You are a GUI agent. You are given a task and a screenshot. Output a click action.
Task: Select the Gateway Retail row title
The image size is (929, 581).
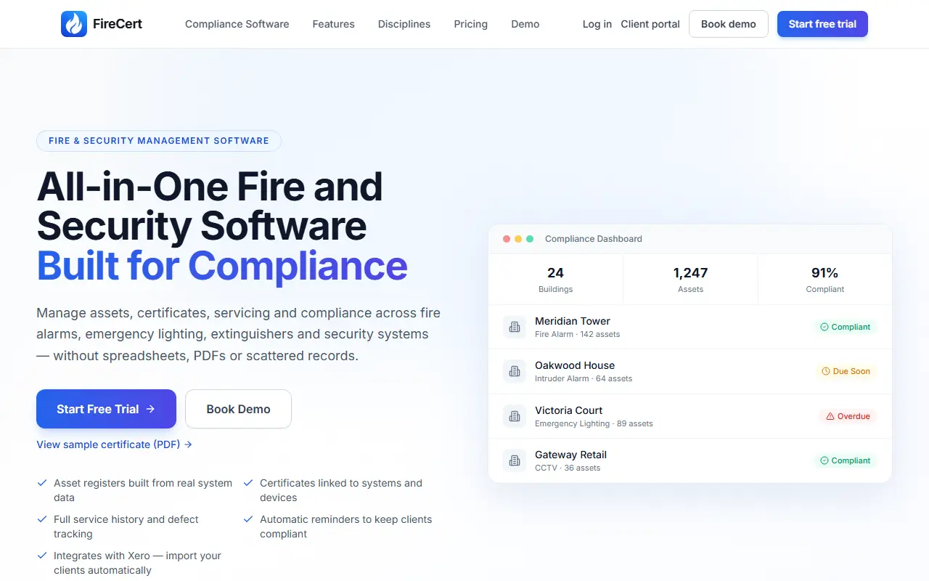tap(571, 455)
